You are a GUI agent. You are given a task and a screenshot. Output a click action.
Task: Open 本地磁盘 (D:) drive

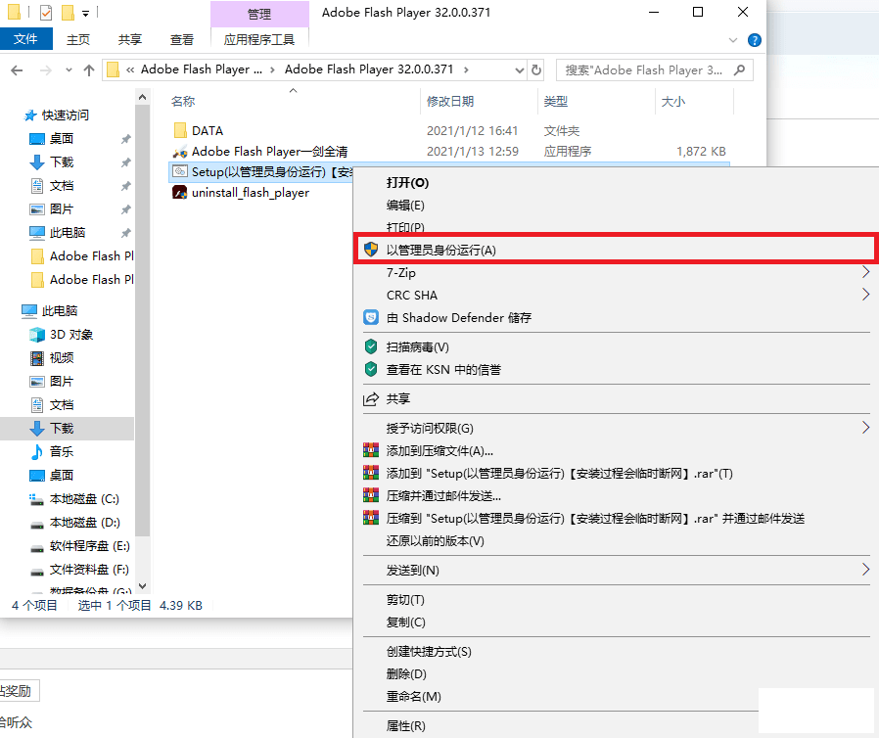[84, 523]
